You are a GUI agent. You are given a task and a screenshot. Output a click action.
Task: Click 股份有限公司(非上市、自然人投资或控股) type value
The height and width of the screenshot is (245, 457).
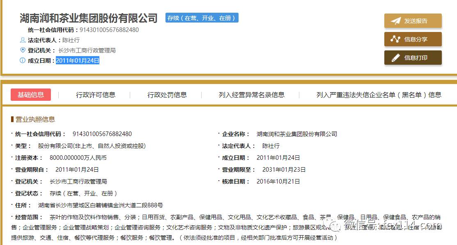point(92,146)
